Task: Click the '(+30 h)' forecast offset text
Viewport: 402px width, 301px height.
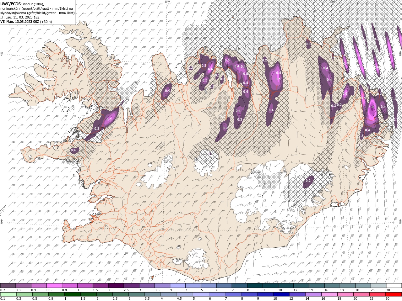Action: pyautogui.click(x=46, y=22)
